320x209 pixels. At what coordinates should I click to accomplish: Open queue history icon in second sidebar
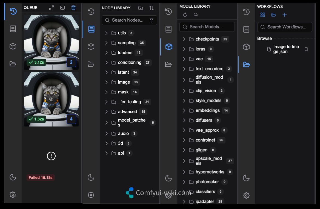point(91,11)
